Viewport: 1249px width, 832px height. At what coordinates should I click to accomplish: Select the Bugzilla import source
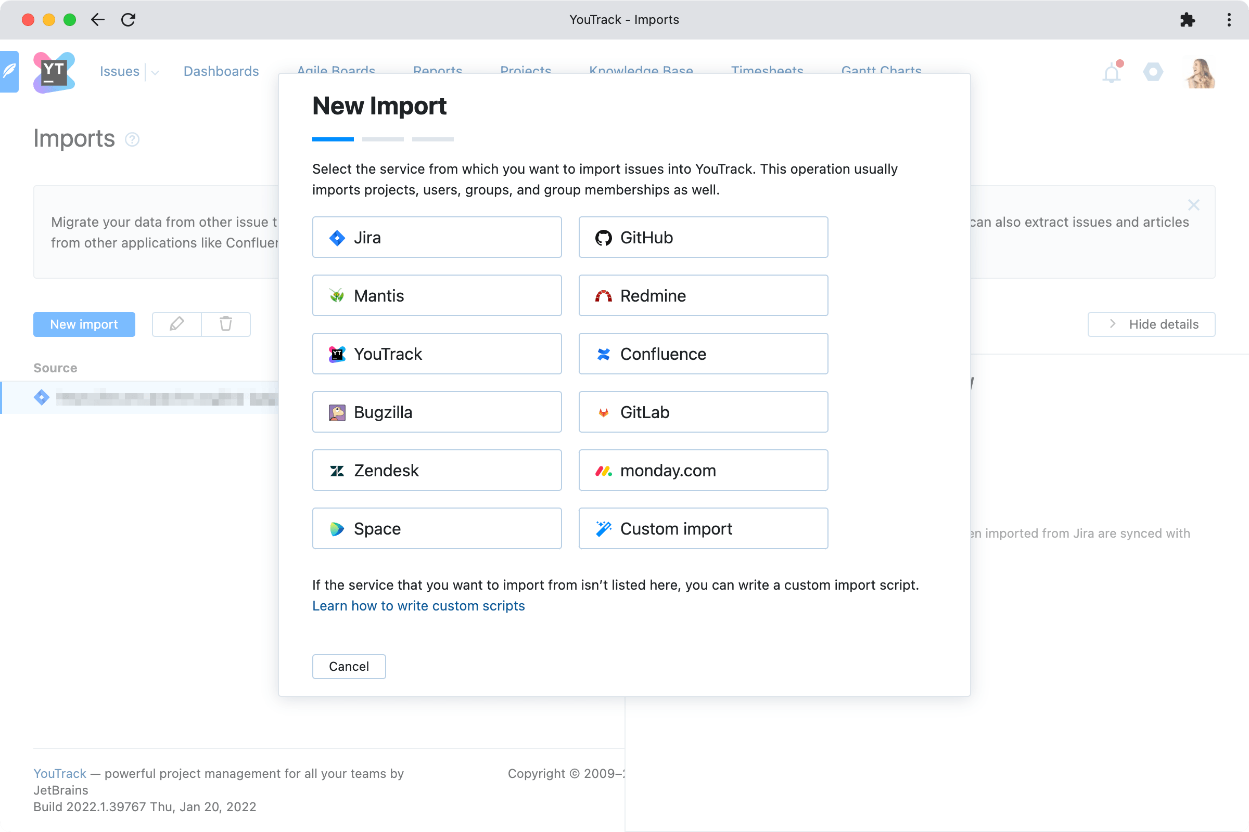point(437,412)
